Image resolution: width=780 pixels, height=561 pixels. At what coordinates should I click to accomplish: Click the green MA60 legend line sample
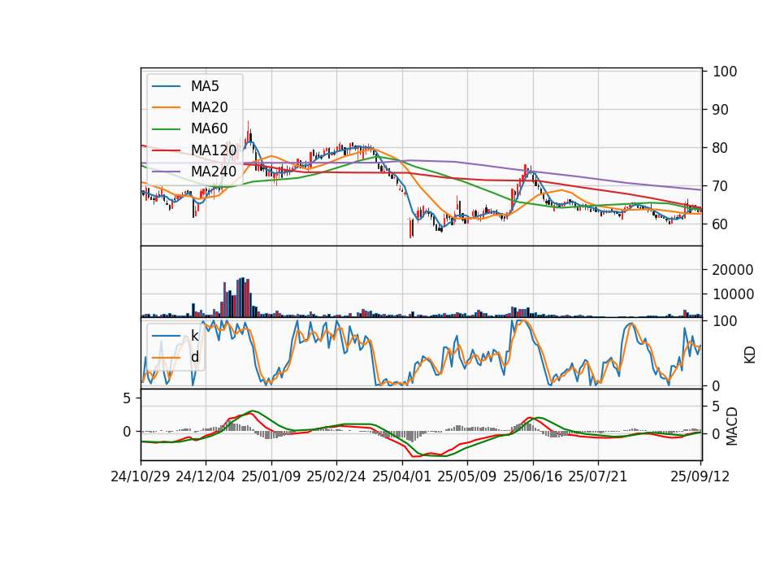click(x=166, y=129)
